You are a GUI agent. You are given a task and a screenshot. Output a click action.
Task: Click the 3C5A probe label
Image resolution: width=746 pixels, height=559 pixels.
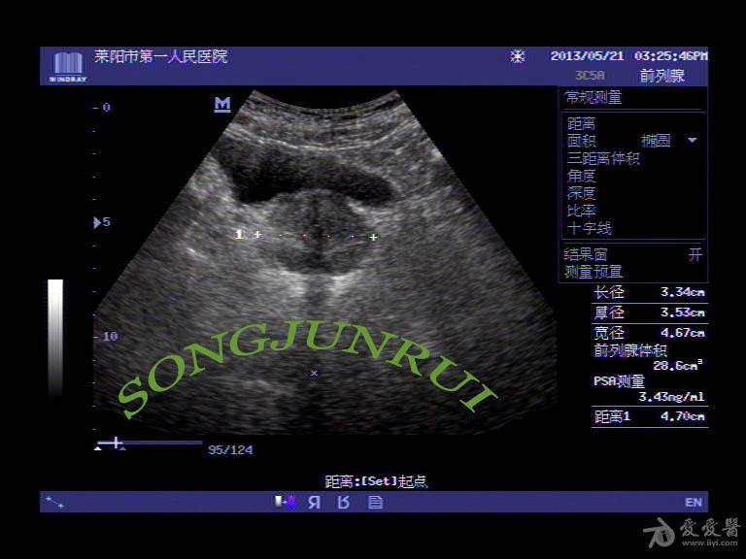(x=590, y=75)
